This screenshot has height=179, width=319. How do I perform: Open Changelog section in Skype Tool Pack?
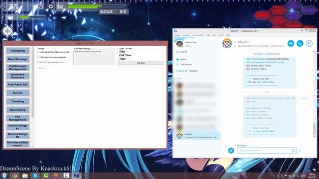[x=18, y=51]
